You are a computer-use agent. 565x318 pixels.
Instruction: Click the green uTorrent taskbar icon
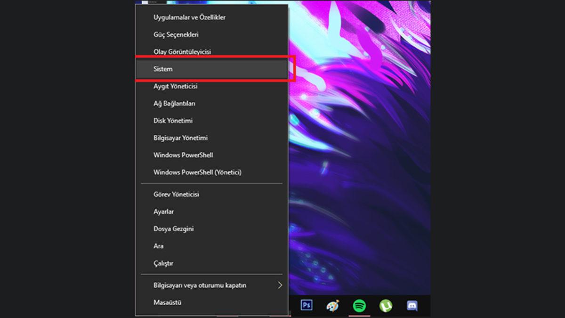[x=386, y=306]
